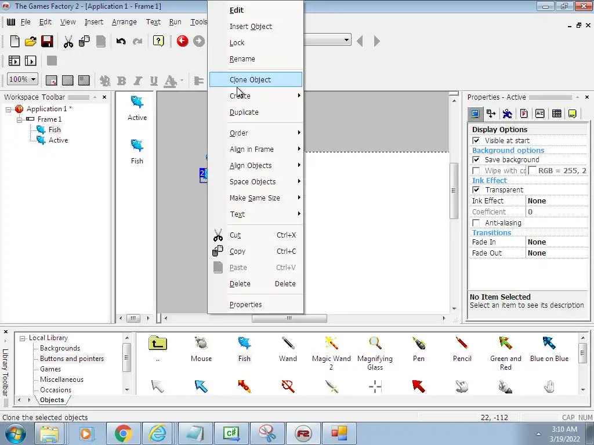594x445 pixels.
Task: Select the Magnifying Glass library object
Action: tap(375, 353)
